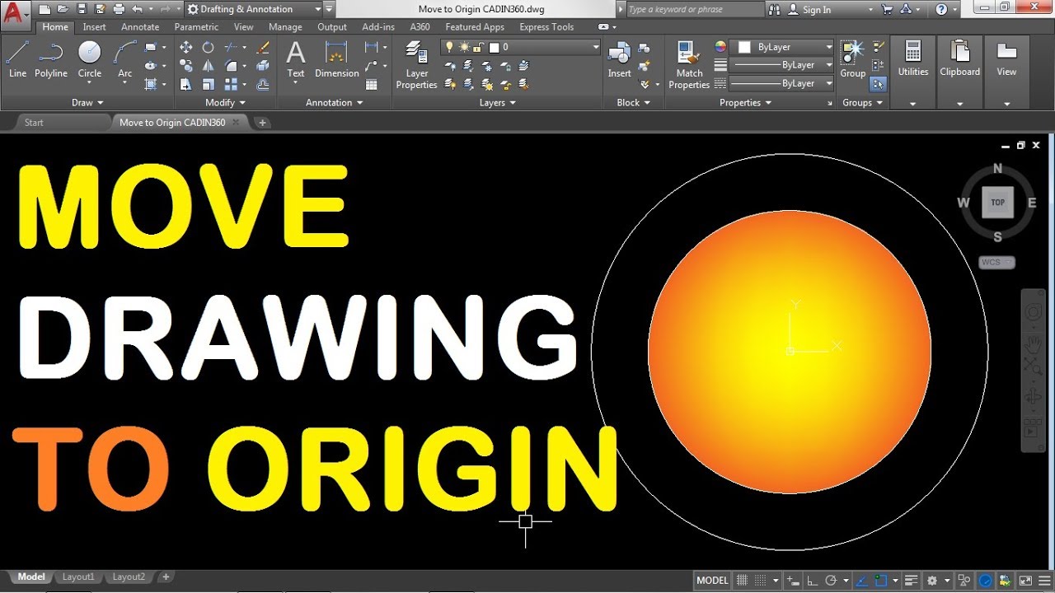1055x593 pixels.
Task: Click the Scale tool icon
Action: 209,84
